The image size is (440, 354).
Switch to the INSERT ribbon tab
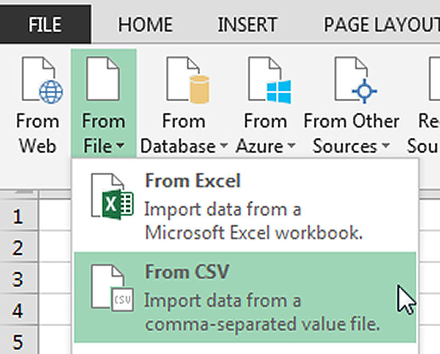(247, 25)
